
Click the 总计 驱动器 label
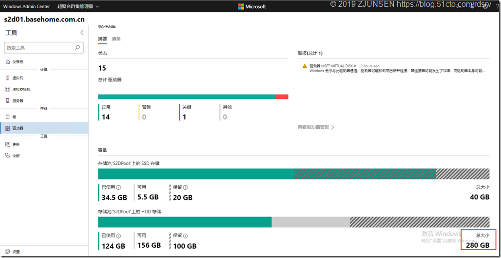tap(110, 79)
